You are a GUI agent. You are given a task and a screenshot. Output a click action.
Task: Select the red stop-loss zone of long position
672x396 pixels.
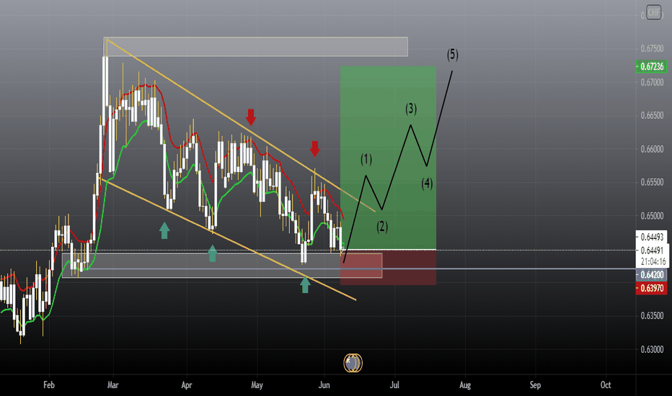[389, 268]
